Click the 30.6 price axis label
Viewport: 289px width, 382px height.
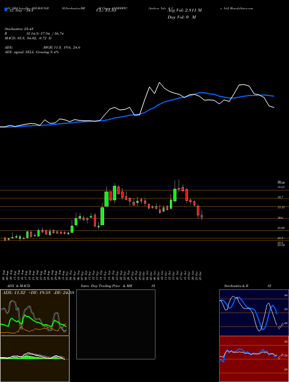pos(280,218)
